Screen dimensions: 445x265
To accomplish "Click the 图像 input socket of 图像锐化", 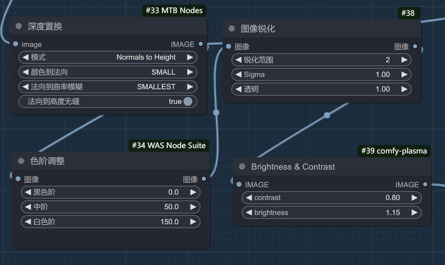I will tap(228, 46).
